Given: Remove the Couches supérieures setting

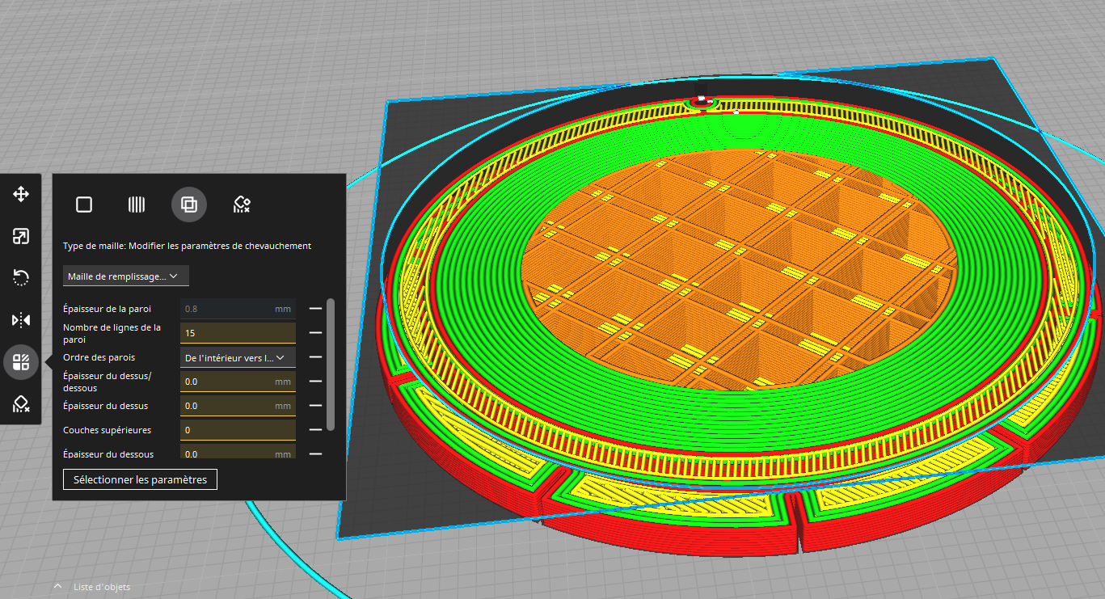Looking at the screenshot, I should coord(316,430).
